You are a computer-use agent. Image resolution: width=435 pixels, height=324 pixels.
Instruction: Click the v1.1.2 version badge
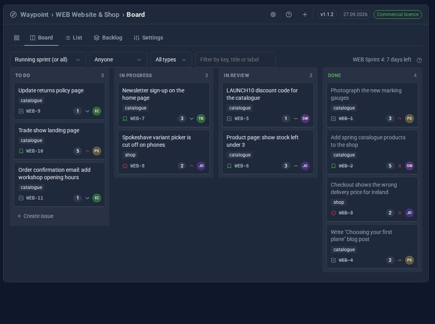(327, 14)
